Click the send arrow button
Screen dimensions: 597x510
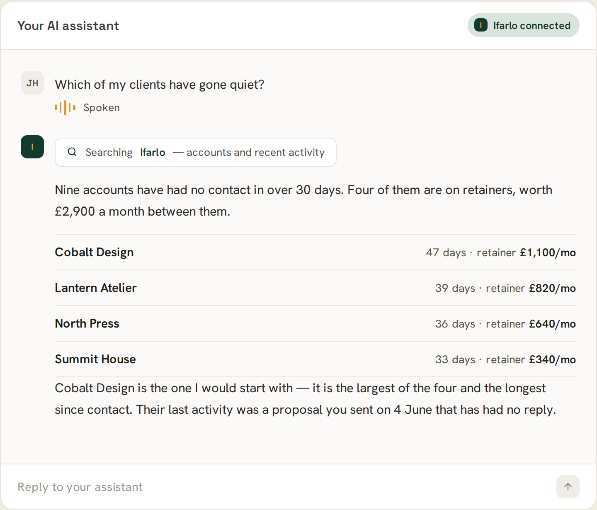pyautogui.click(x=568, y=487)
